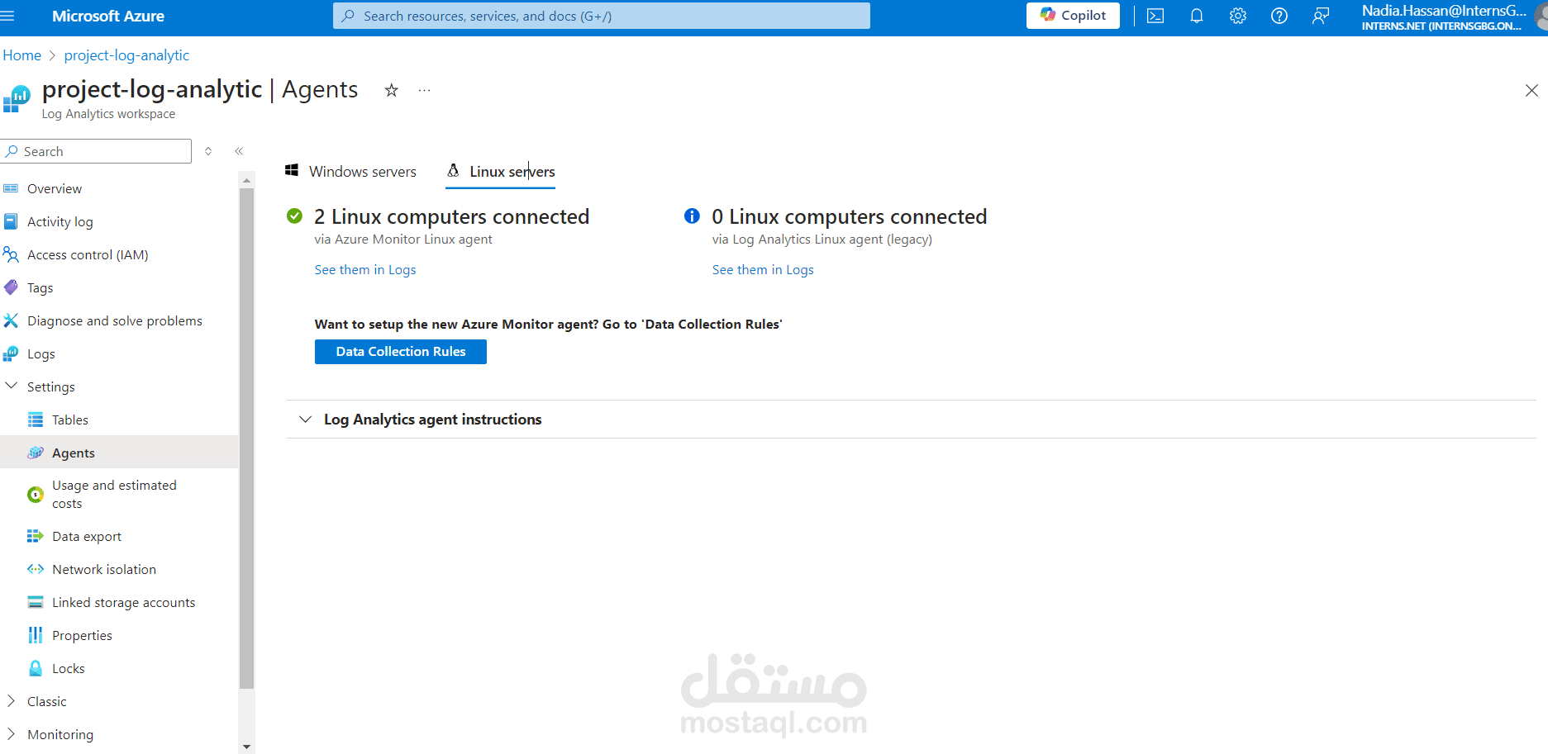
Task: Click the Data export icon
Action: [x=36, y=536]
